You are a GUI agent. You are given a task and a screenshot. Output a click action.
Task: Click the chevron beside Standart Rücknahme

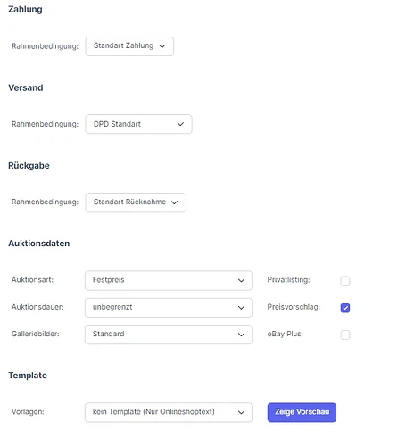click(174, 202)
